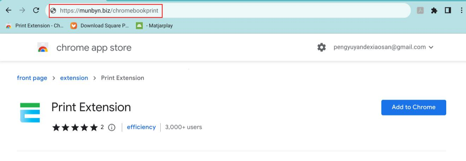466x161 pixels.
Task: Open the Extensions puzzle piece menu
Action: pyautogui.click(x=435, y=11)
